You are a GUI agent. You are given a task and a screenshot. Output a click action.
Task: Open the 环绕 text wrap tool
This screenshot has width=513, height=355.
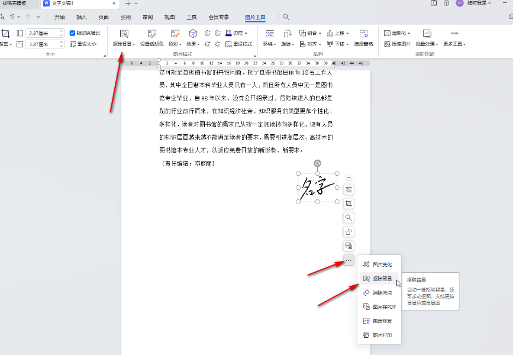pos(270,38)
